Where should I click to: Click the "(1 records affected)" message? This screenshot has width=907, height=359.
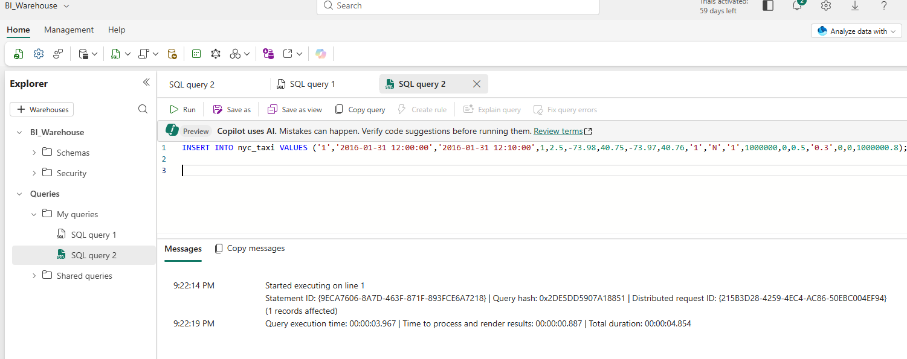(x=301, y=311)
